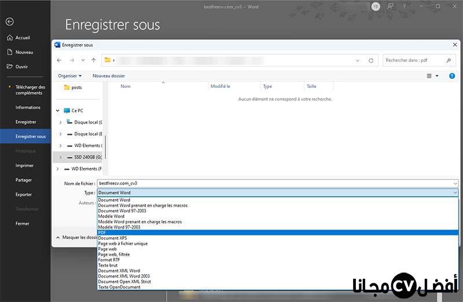Expand the indented WD Elements drive node
This screenshot has width=463, height=302.
(x=60, y=146)
